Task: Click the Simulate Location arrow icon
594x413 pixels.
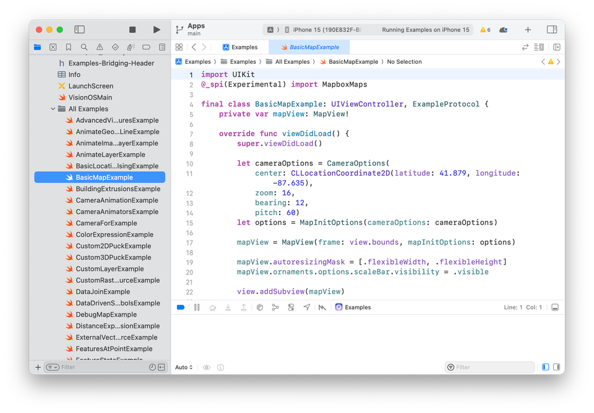Action: 307,307
